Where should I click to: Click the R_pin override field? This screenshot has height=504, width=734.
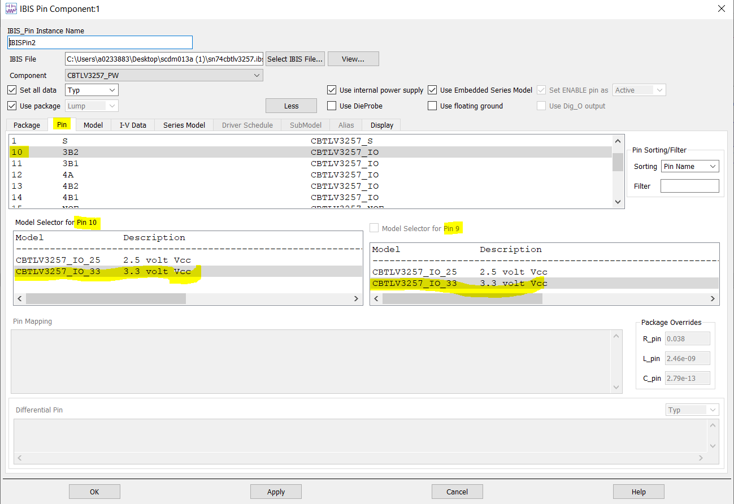(687, 338)
